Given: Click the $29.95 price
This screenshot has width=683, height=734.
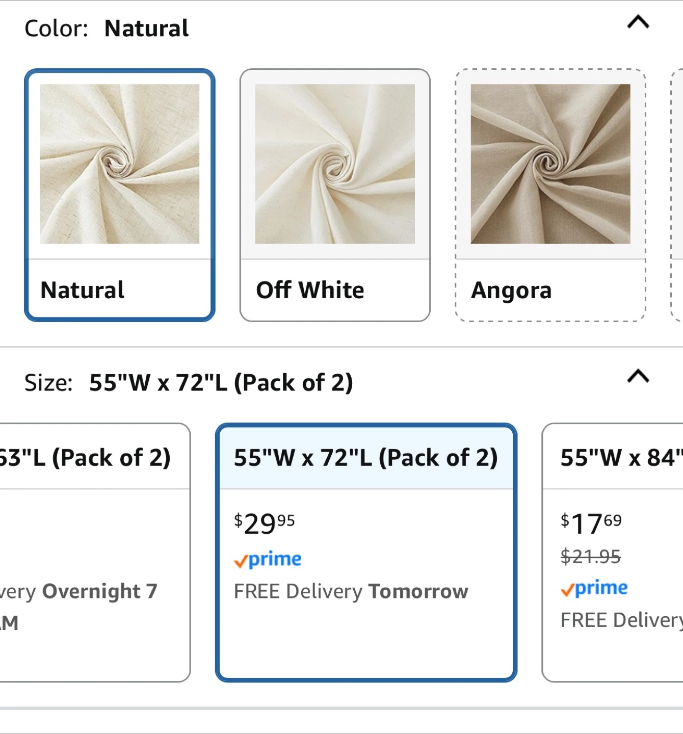Looking at the screenshot, I should (264, 523).
